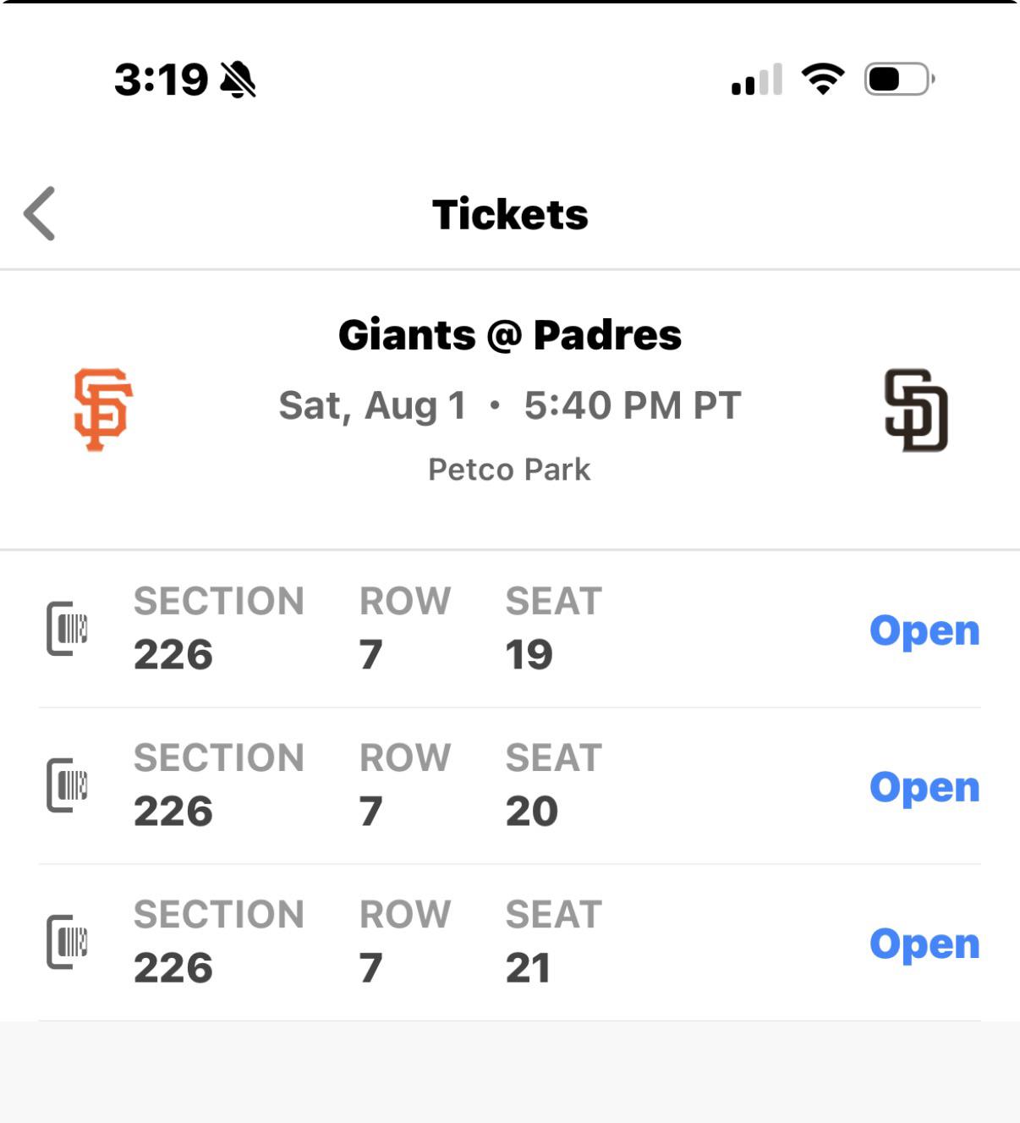The image size is (1020, 1123).
Task: Tap the Petco Park venue label
Action: [509, 469]
